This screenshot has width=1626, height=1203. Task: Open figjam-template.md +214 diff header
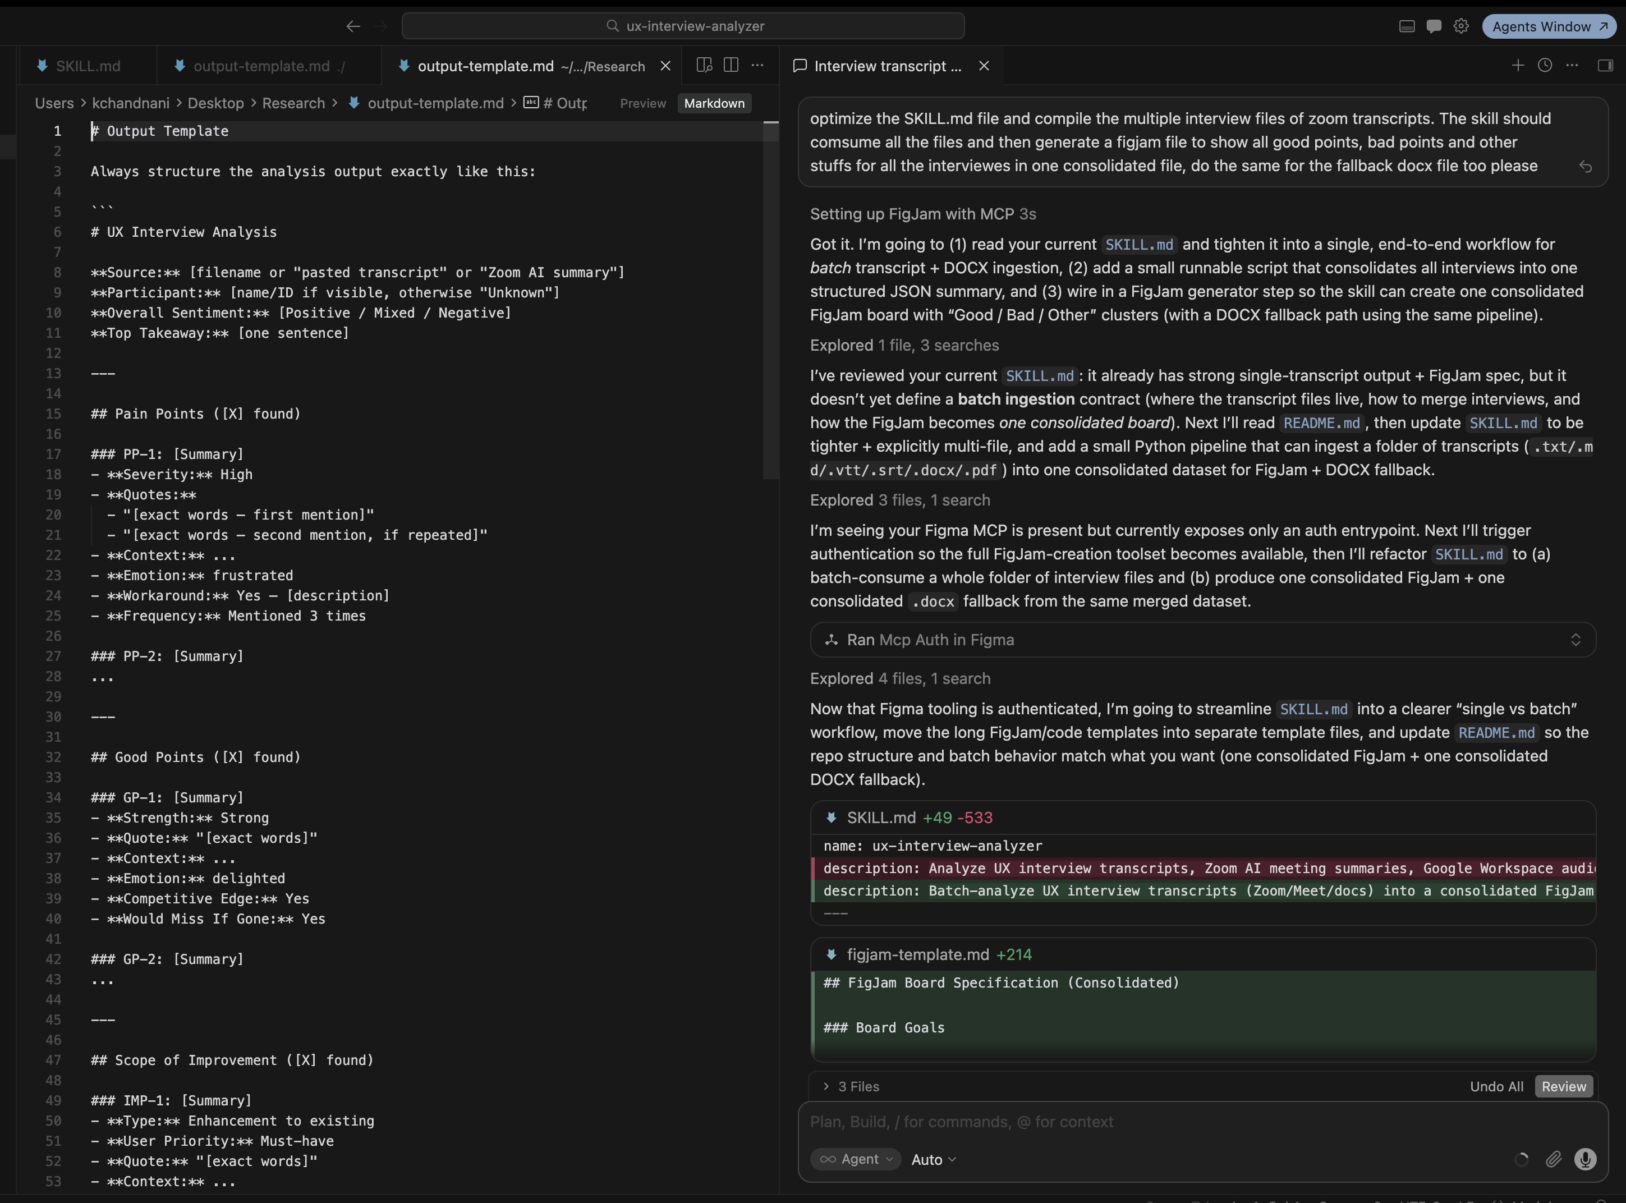[x=1203, y=954]
